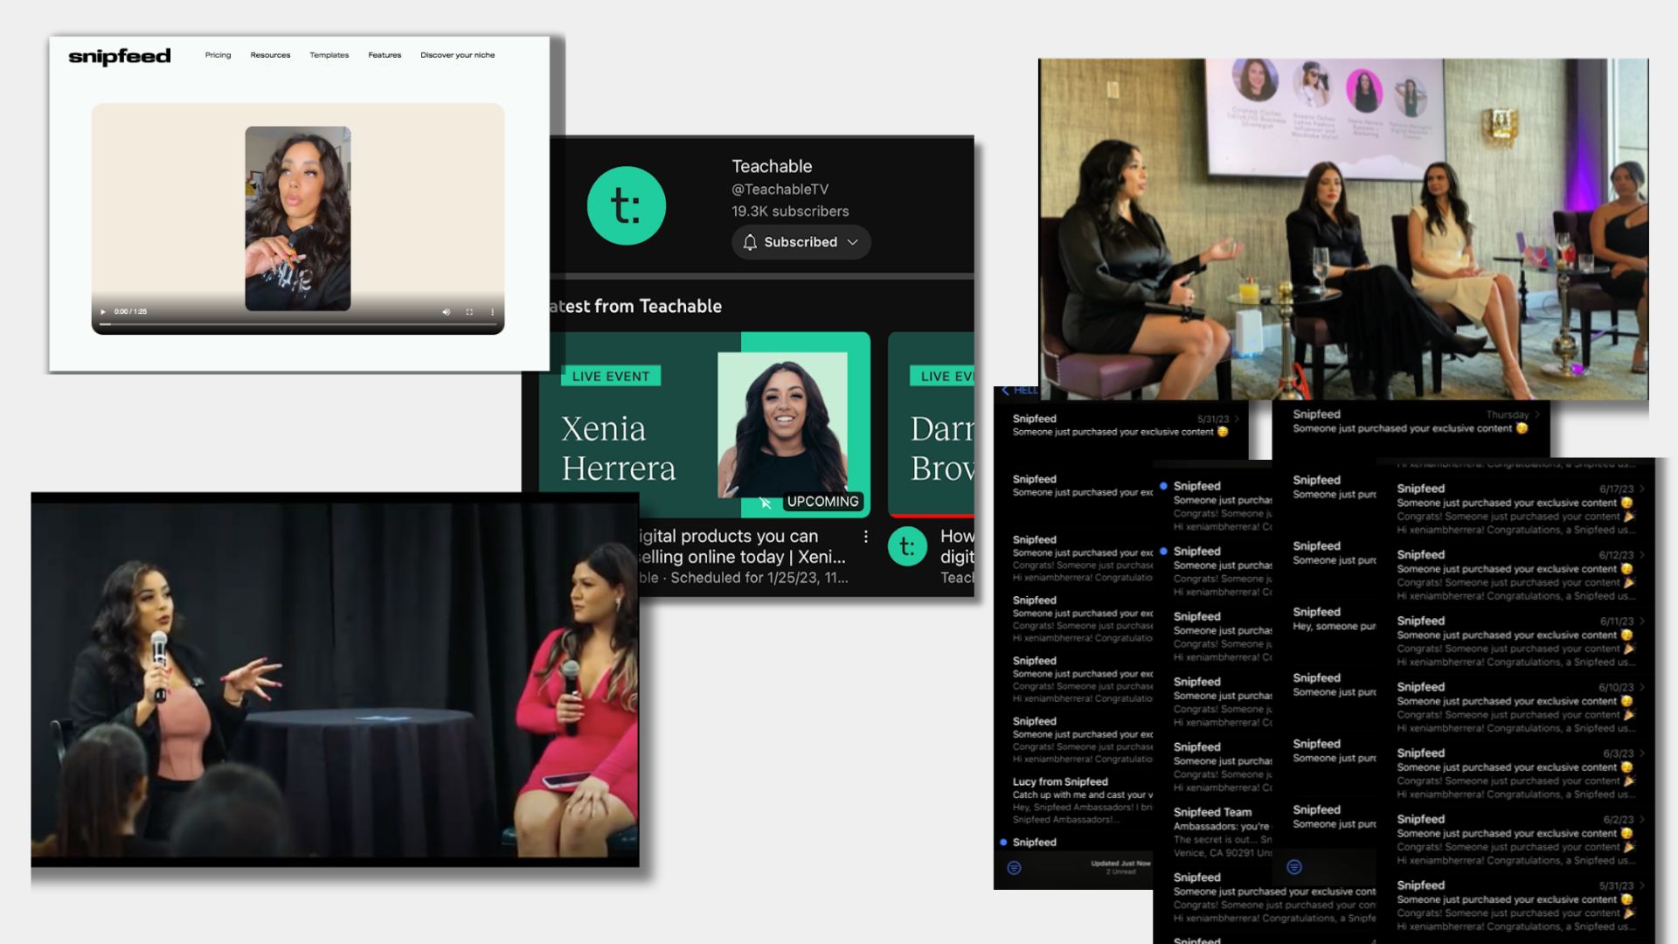Open Resources in Snipfeed navigation

pyautogui.click(x=270, y=55)
